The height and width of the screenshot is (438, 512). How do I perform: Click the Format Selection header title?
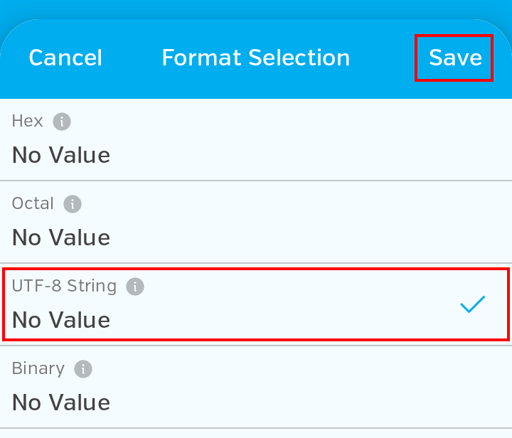tap(256, 58)
